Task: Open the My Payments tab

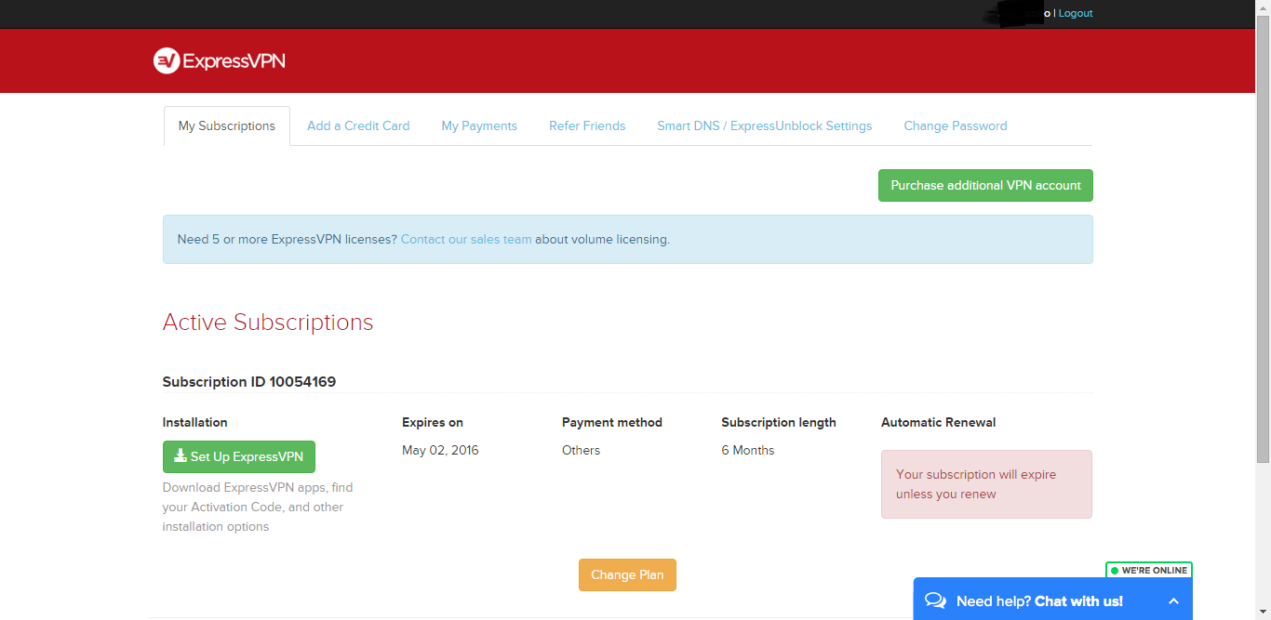Action: pos(479,125)
